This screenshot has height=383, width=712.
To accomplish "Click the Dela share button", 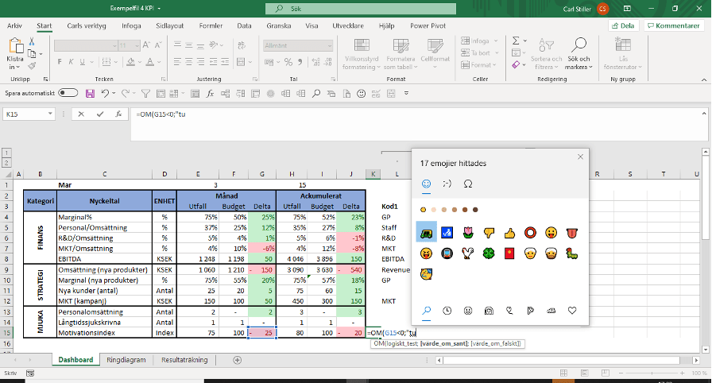I will pos(623,25).
